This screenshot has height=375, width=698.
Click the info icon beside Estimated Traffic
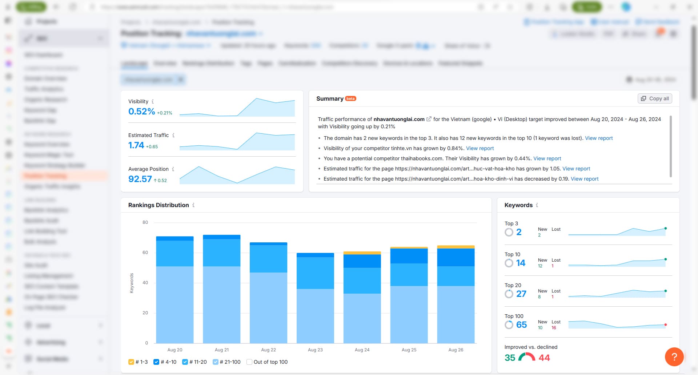tap(173, 135)
